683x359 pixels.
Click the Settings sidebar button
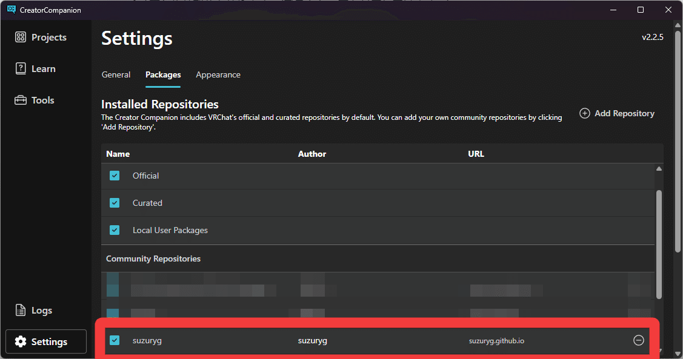pos(45,341)
